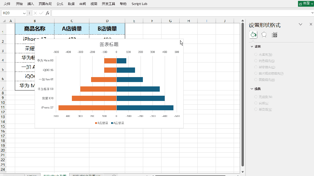This screenshot has width=314, height=176.
Task: Select the blue bar for 华为 Mate 80
Action: click(121, 61)
